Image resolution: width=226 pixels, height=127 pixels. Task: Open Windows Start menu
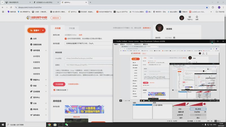click(3, 125)
